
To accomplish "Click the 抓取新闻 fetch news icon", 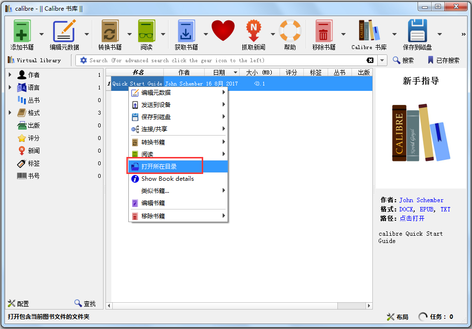I will pos(253,31).
